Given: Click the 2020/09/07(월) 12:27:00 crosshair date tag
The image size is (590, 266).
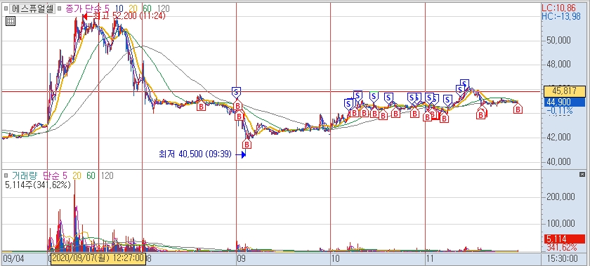Looking at the screenshot, I should pos(98,259).
